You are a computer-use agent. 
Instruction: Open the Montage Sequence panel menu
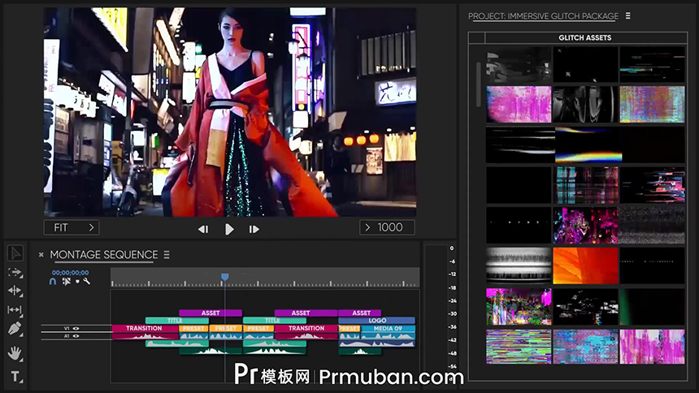[167, 254]
